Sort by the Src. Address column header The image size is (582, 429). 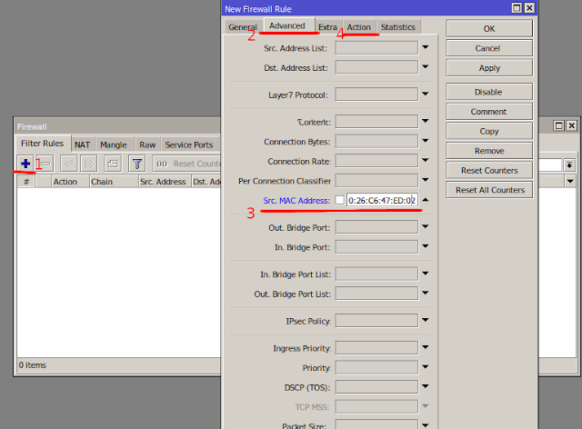click(x=166, y=182)
